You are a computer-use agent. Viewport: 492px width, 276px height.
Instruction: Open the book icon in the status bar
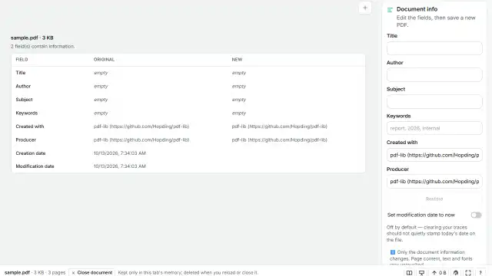[x=409, y=273]
